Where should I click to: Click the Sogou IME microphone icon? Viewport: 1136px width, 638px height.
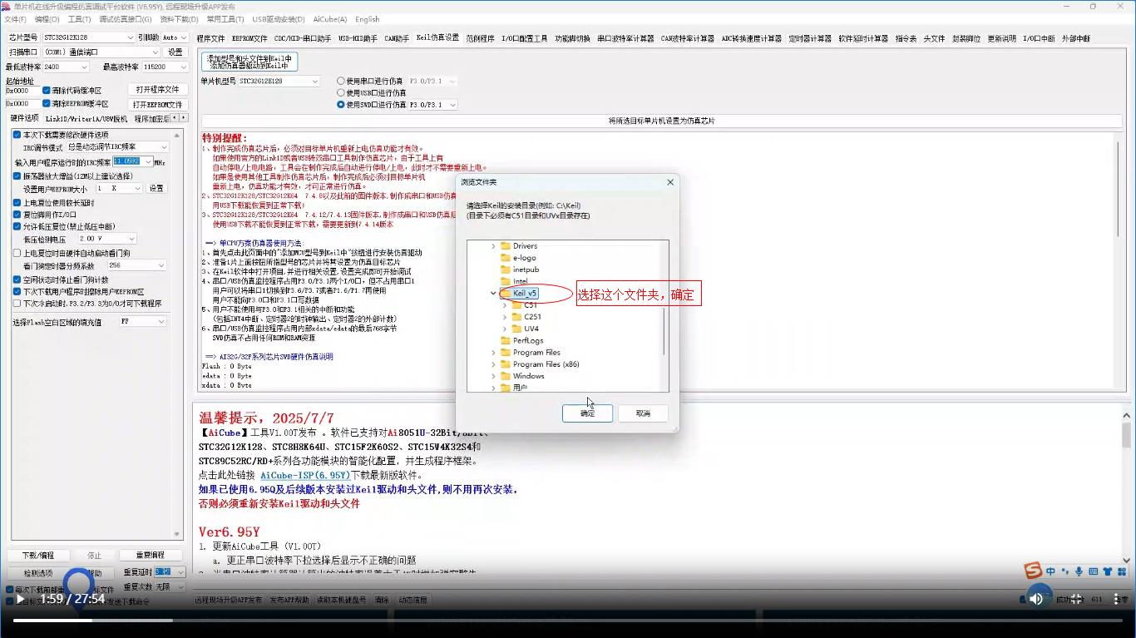tap(1079, 571)
